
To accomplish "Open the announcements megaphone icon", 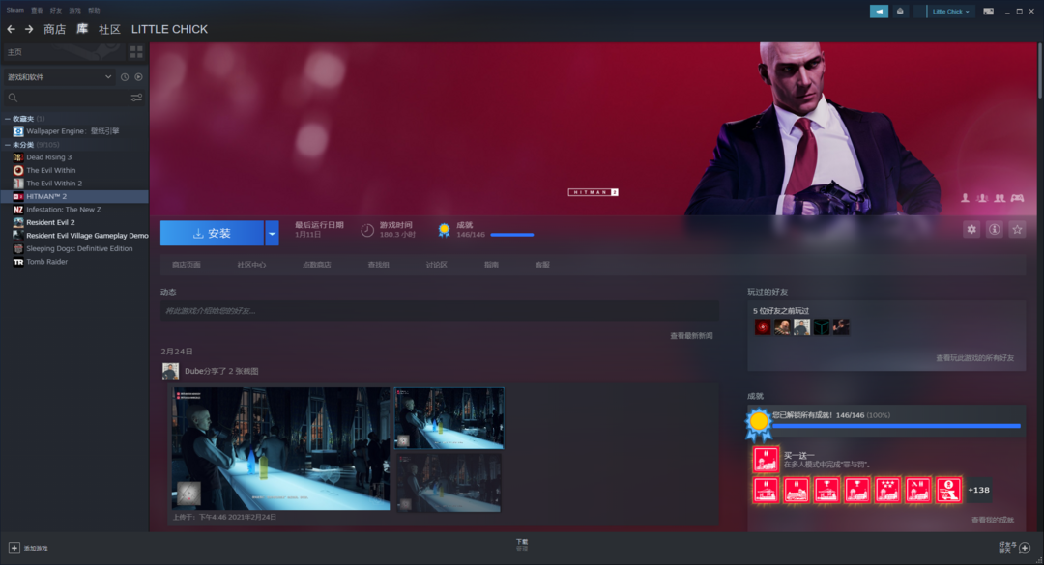I will 879,12.
